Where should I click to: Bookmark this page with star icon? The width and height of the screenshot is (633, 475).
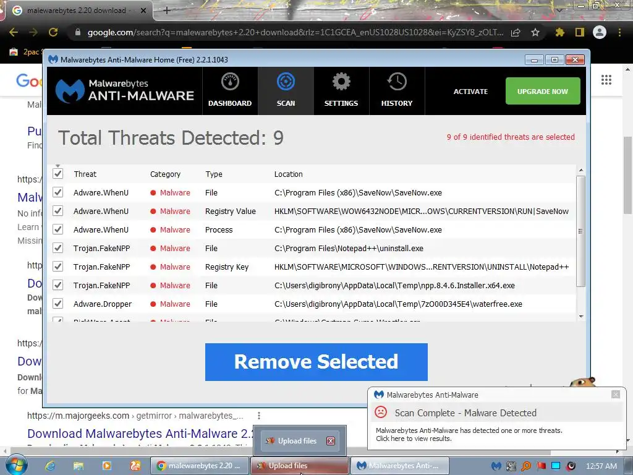tap(535, 32)
